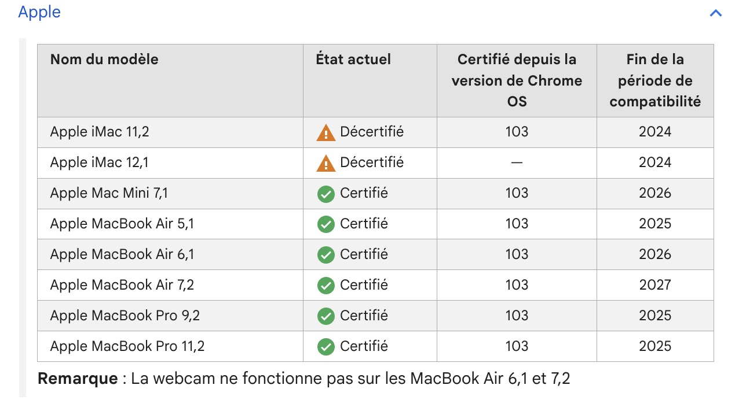Screen dimensions: 746x407
Task: Click green check icon for Mac Mini 7,1
Action: 326,194
